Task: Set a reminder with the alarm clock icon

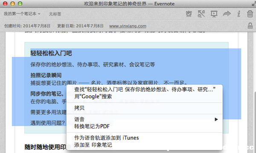Action: click(189, 14)
